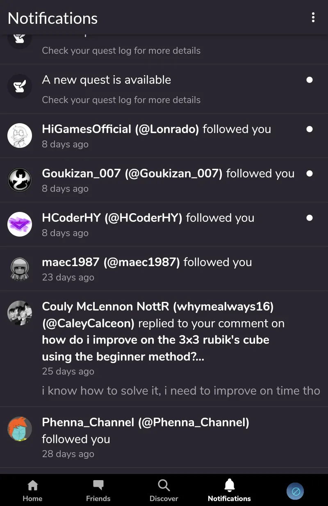Open the maec1987 followed you notification

[164, 269]
